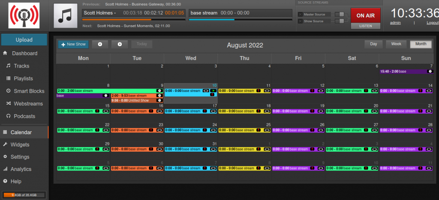Switch calendar to Day view
The height and width of the screenshot is (200, 439).
373,44
